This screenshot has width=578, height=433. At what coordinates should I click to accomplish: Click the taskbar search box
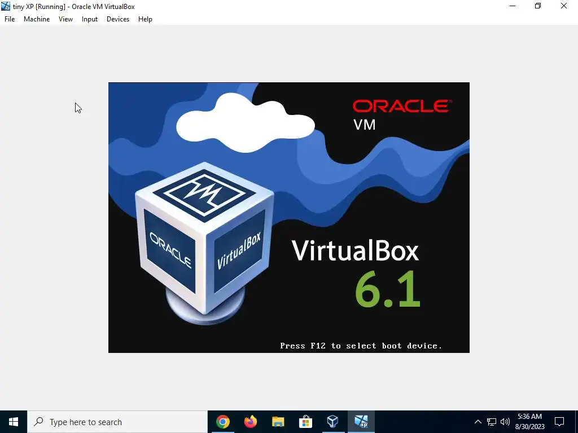pos(117,422)
